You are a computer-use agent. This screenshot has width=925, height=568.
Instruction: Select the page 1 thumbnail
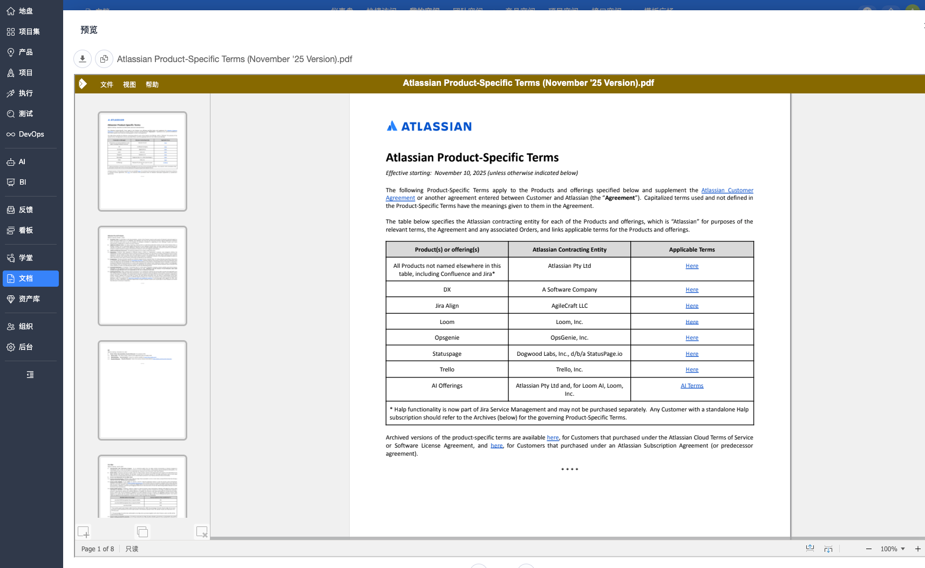(x=142, y=161)
